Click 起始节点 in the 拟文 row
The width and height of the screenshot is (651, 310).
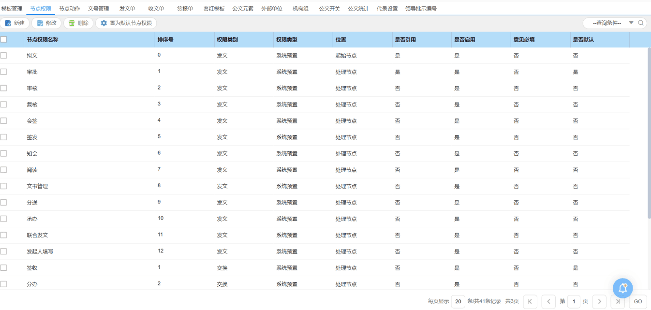point(346,56)
